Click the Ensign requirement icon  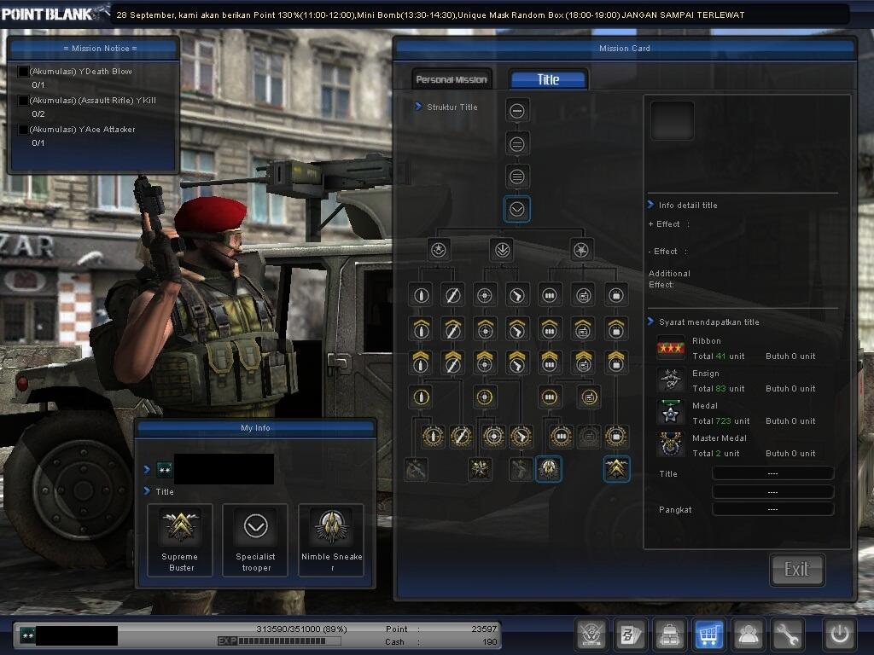671,381
